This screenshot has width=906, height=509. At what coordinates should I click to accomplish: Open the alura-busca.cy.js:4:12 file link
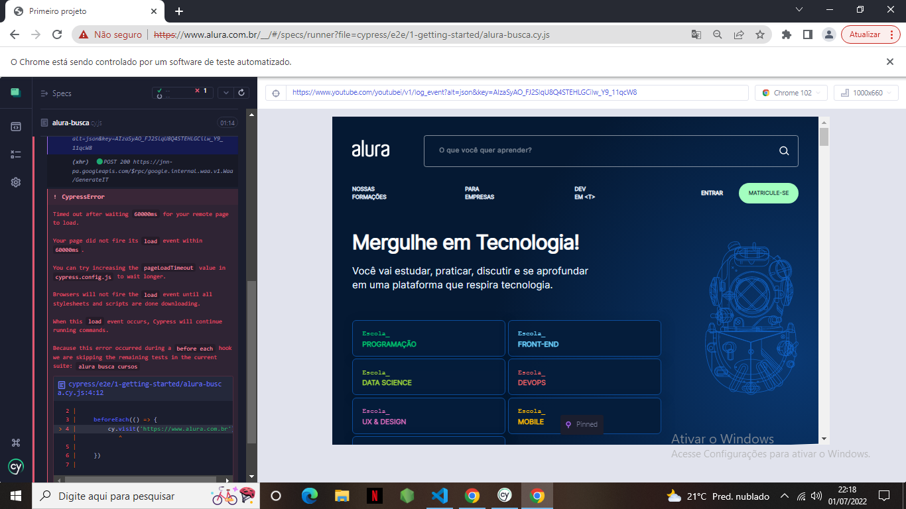[x=139, y=388]
